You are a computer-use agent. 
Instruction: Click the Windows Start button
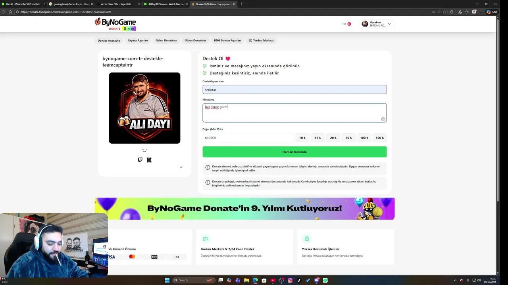167,280
